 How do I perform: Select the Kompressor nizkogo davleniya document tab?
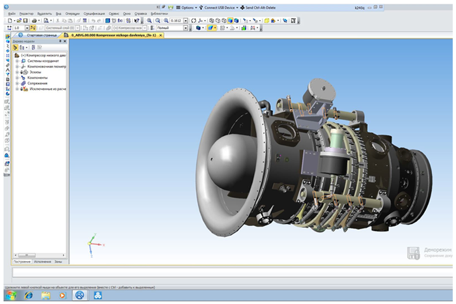(113, 35)
